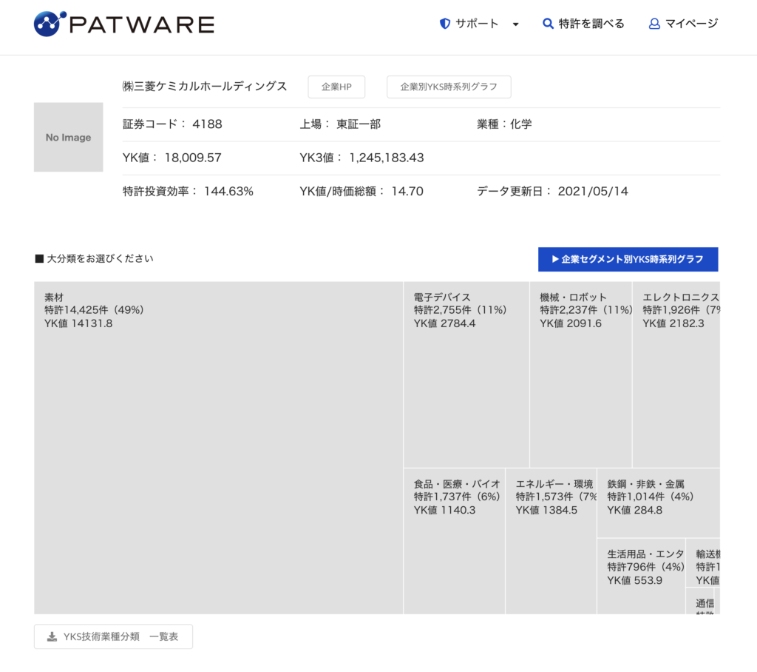The width and height of the screenshot is (757, 672).
Task: Download YKS技術業種分類 一覧表
Action: [113, 636]
